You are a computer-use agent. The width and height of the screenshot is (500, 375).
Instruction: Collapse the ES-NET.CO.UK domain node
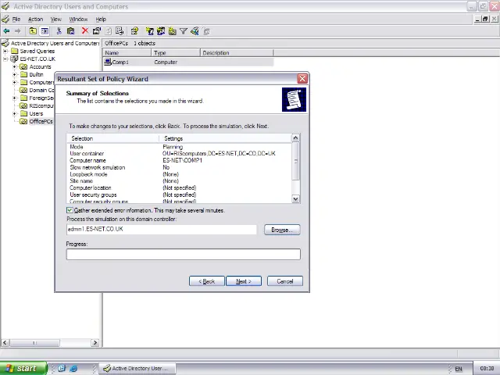5,59
